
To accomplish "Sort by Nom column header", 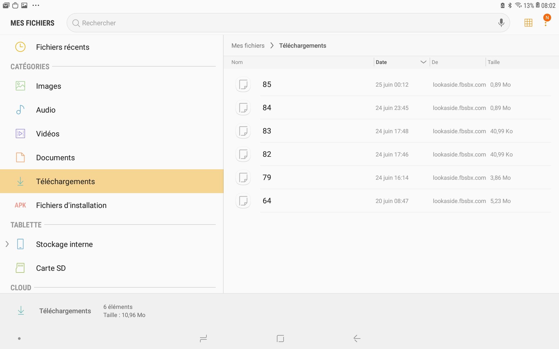I will pyautogui.click(x=237, y=62).
